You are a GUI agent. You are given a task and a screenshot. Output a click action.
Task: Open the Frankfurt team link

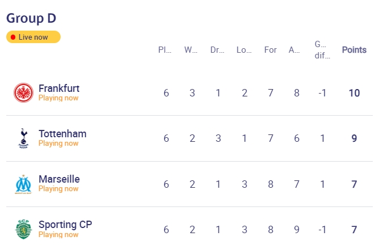59,88
